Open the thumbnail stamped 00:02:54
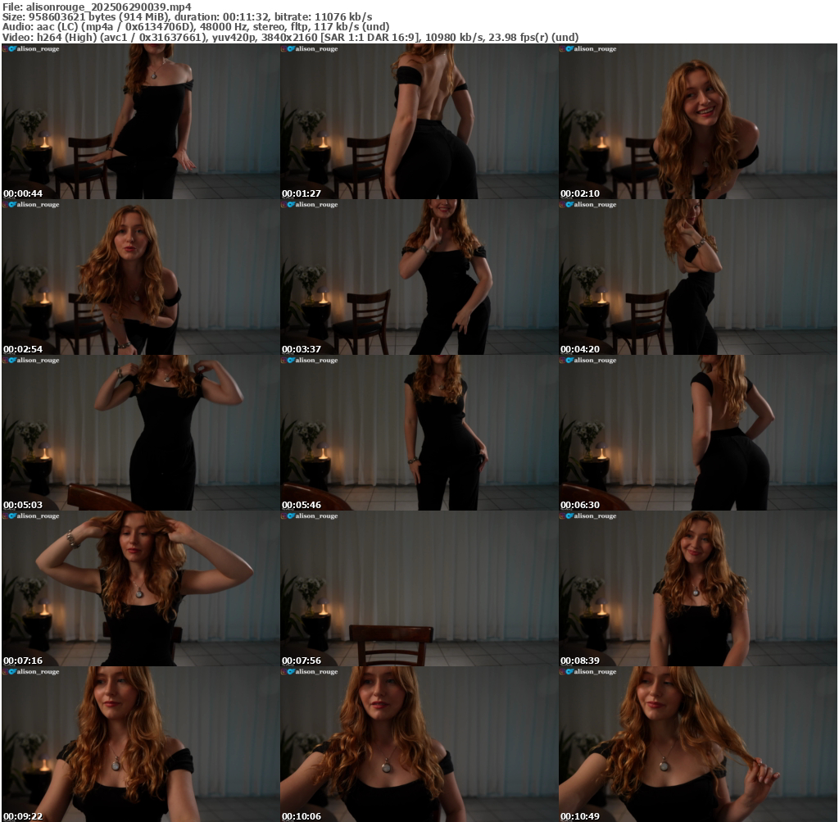The height and width of the screenshot is (822, 839). click(x=141, y=277)
